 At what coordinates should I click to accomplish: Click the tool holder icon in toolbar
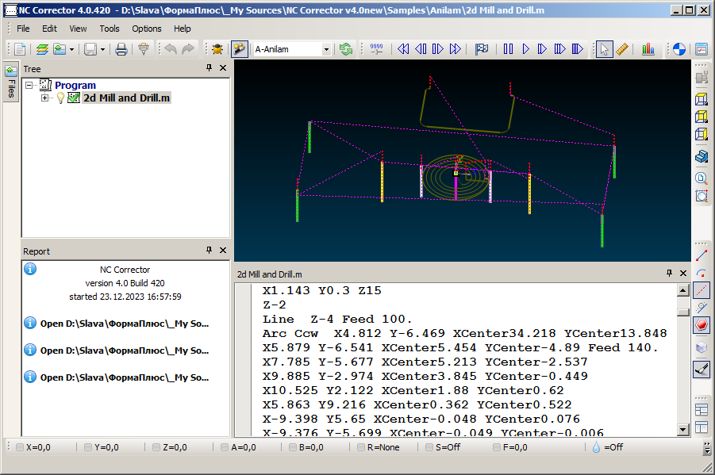click(144, 49)
